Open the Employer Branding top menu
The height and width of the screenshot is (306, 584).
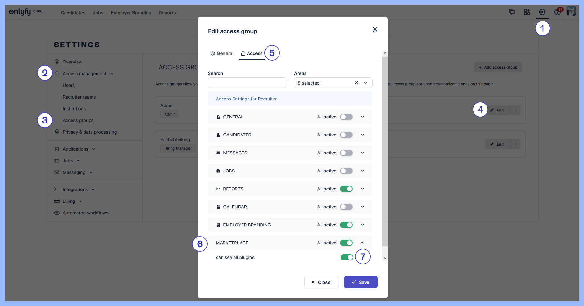131,13
